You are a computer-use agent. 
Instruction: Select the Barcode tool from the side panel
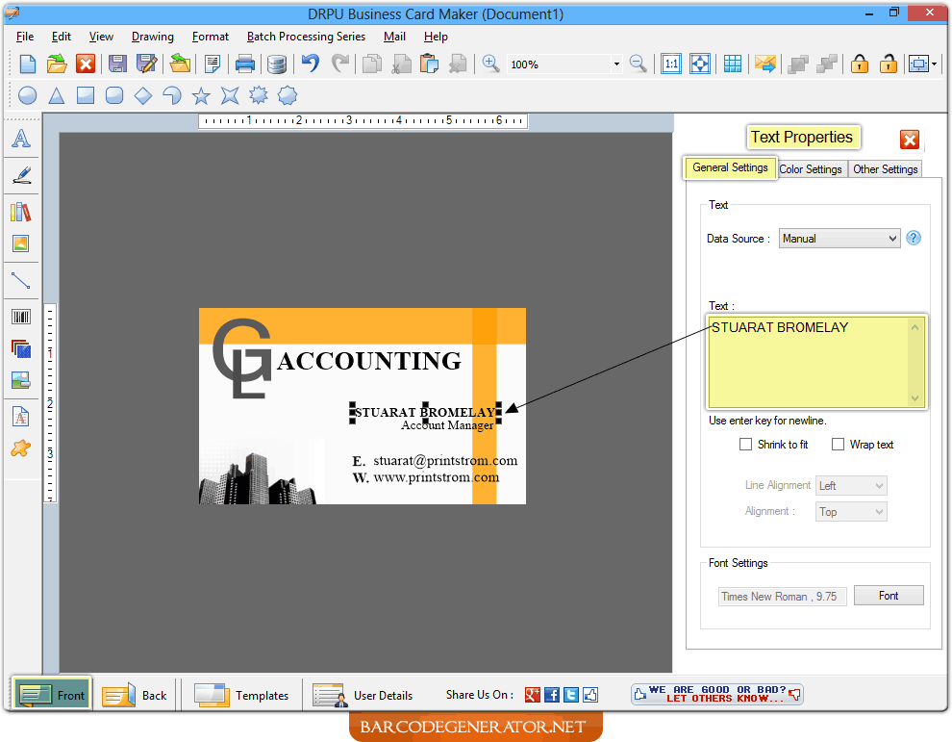pyautogui.click(x=21, y=316)
